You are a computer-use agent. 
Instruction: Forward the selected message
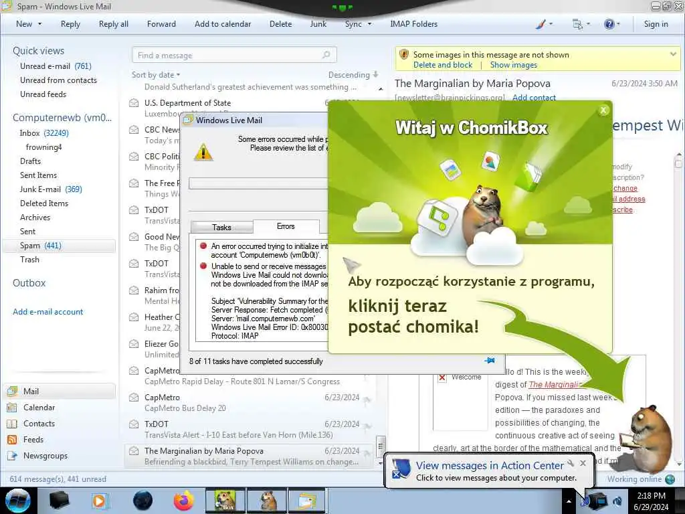coord(161,24)
